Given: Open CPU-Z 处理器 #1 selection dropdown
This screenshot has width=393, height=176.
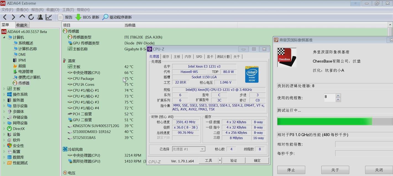Looking at the screenshot, I should coord(202,149).
